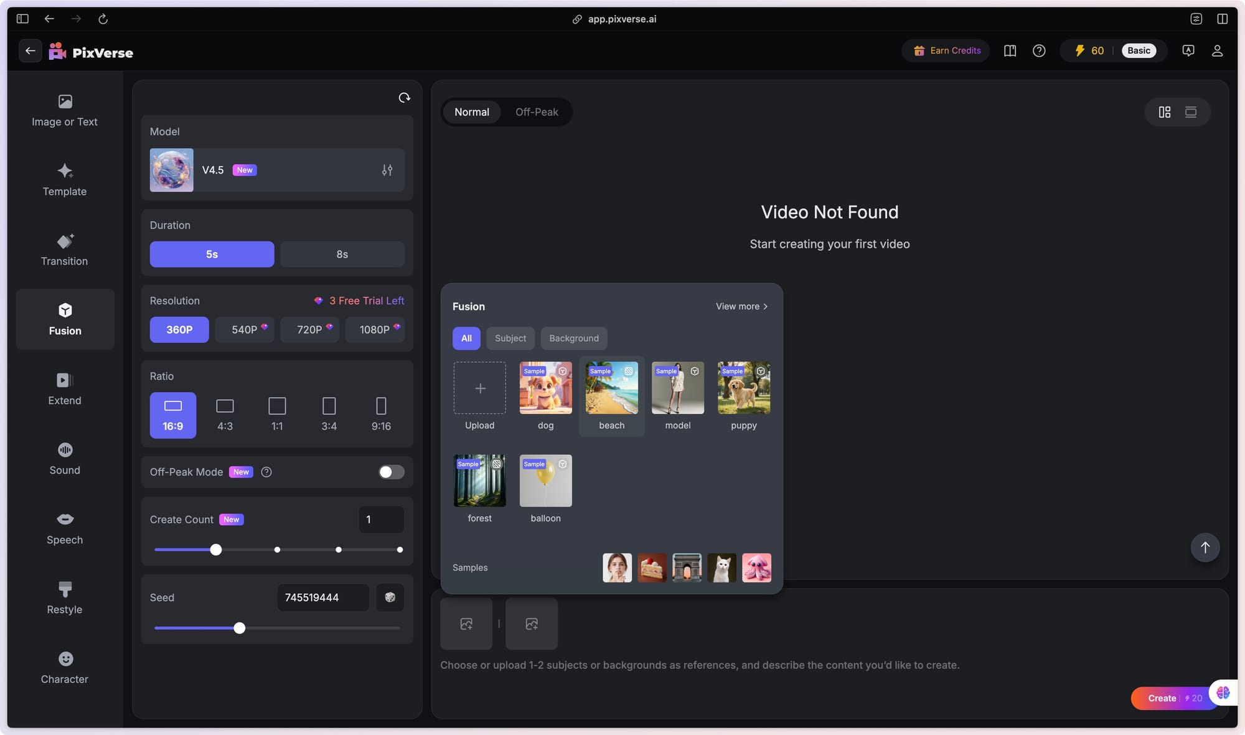The height and width of the screenshot is (735, 1245).
Task: Open the Template section in the sidebar
Action: click(65, 180)
